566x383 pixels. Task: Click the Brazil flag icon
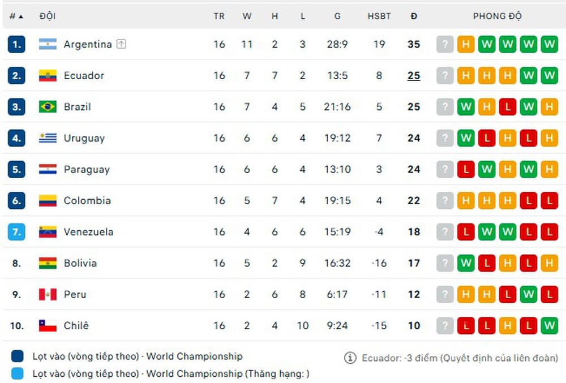(48, 107)
